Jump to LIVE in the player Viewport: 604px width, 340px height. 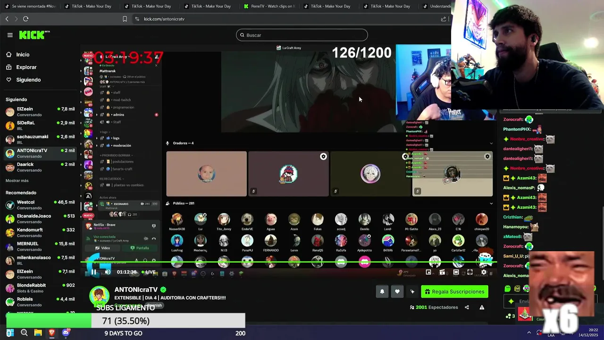pos(149,272)
